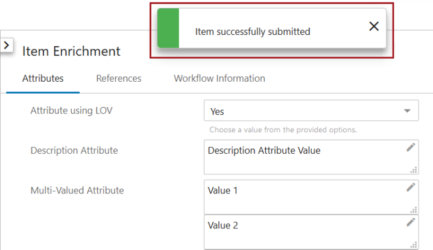This screenshot has height=250, width=433.
Task: Click the pencil icon in Value 2 field
Action: tap(411, 222)
